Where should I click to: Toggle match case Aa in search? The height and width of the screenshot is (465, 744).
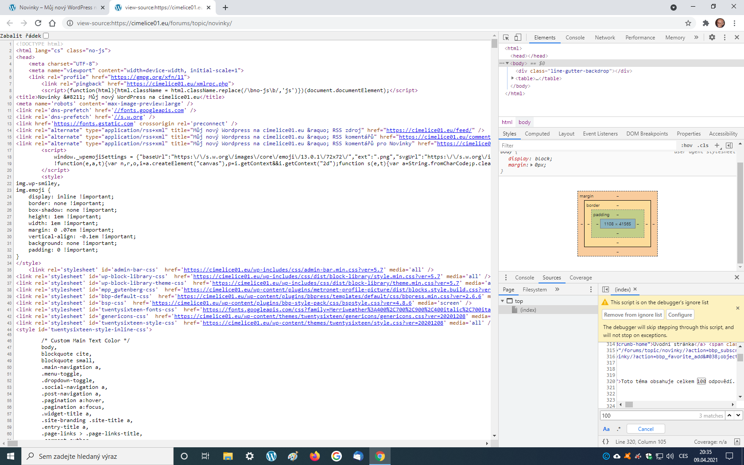[606, 429]
